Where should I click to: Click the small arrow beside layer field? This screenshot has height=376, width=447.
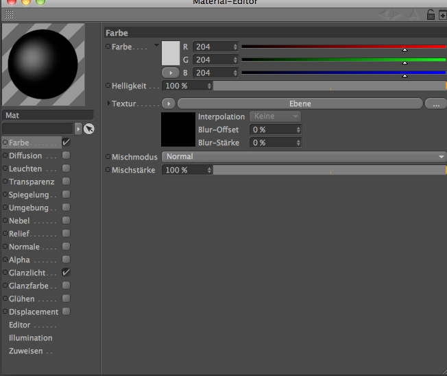coord(78,129)
